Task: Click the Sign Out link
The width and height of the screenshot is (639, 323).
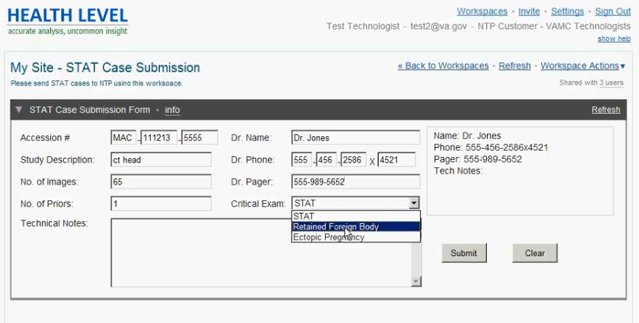Action: tap(612, 11)
